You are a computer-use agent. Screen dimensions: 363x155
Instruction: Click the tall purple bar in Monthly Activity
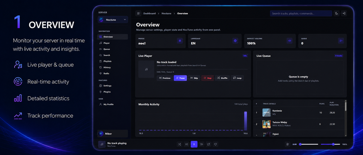click(x=246, y=121)
